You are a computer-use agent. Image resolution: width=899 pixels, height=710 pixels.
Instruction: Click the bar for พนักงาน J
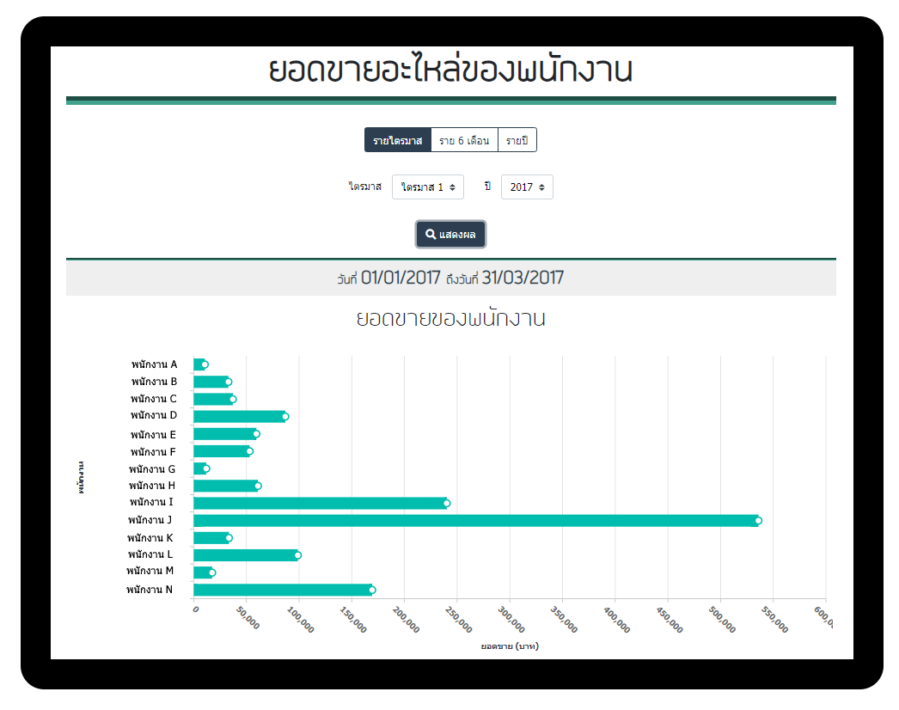pos(473,520)
